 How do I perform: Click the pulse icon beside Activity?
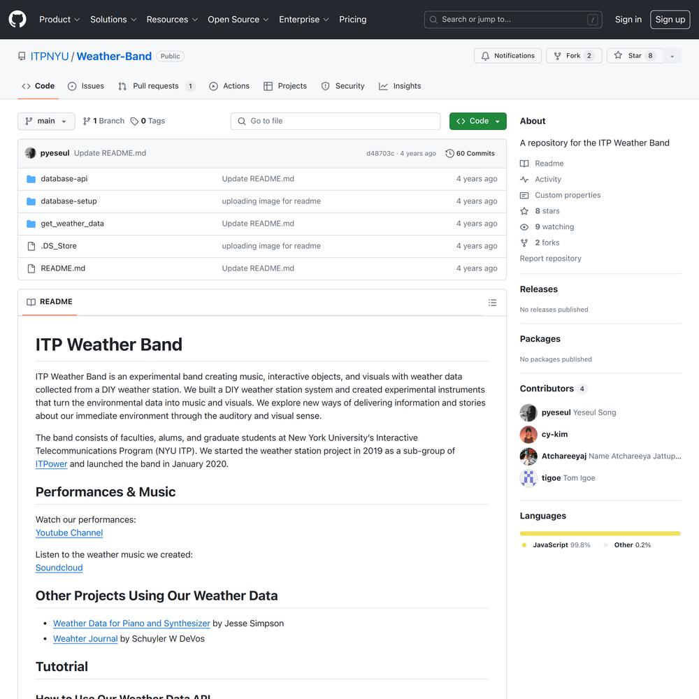(x=524, y=179)
